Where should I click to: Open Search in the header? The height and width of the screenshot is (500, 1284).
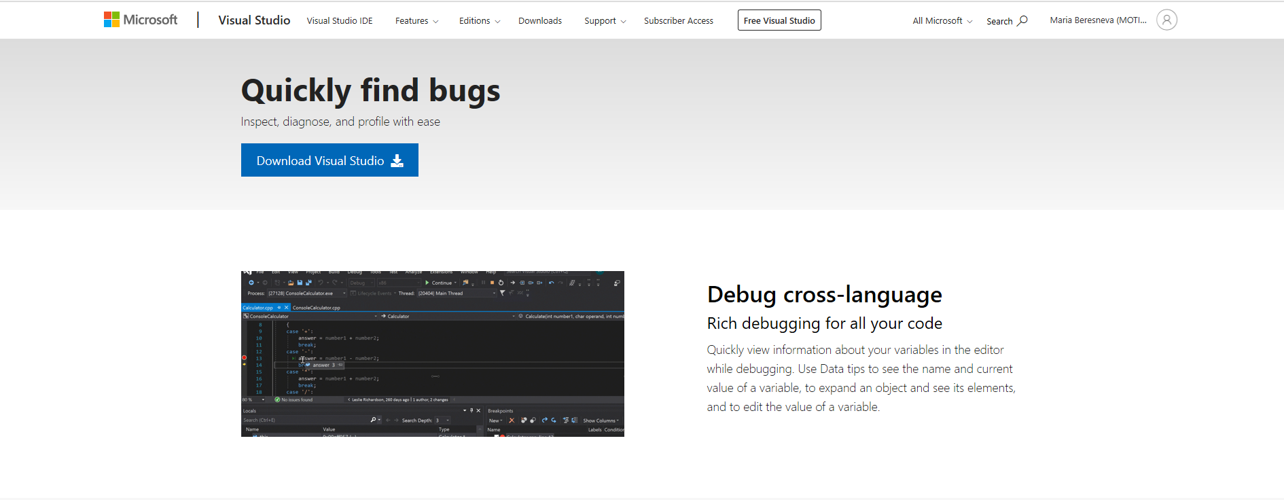tap(1007, 21)
